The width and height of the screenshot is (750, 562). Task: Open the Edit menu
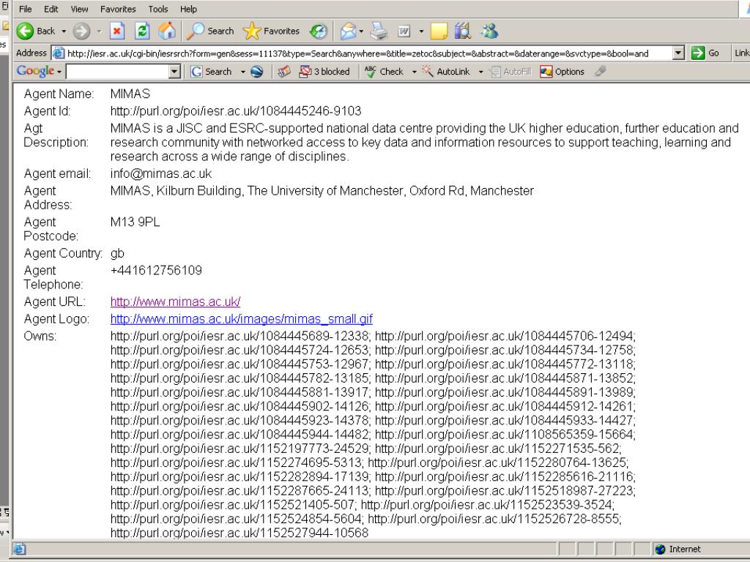coord(51,9)
